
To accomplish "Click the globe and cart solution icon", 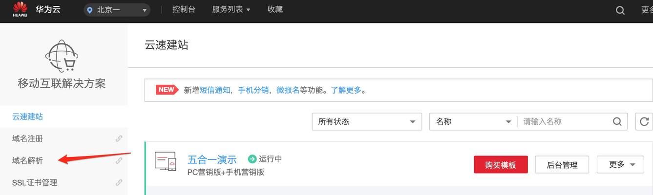I will (62, 56).
